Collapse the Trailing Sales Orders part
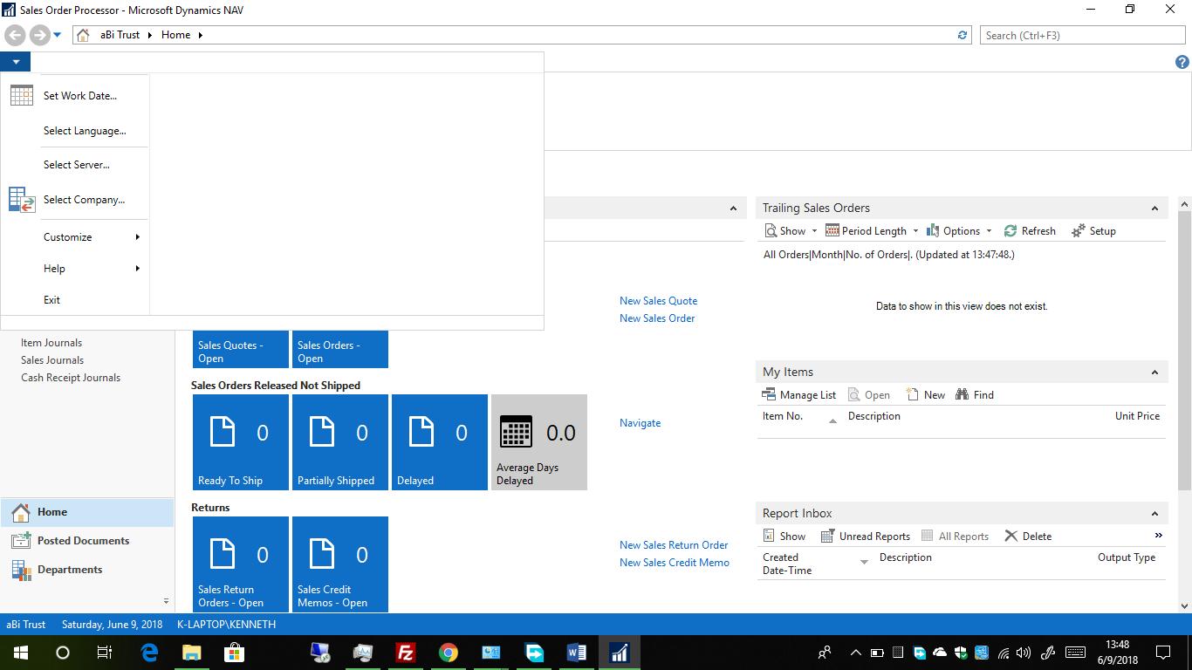 (x=1154, y=209)
